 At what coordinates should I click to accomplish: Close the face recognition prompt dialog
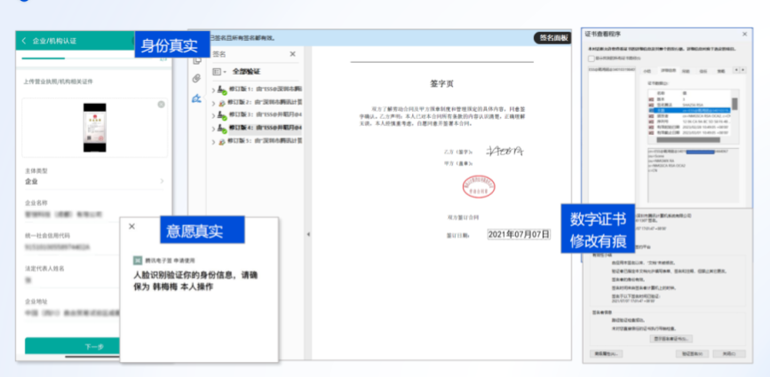tap(131, 226)
